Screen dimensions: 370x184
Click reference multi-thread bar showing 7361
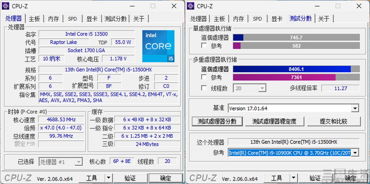pos(296,77)
